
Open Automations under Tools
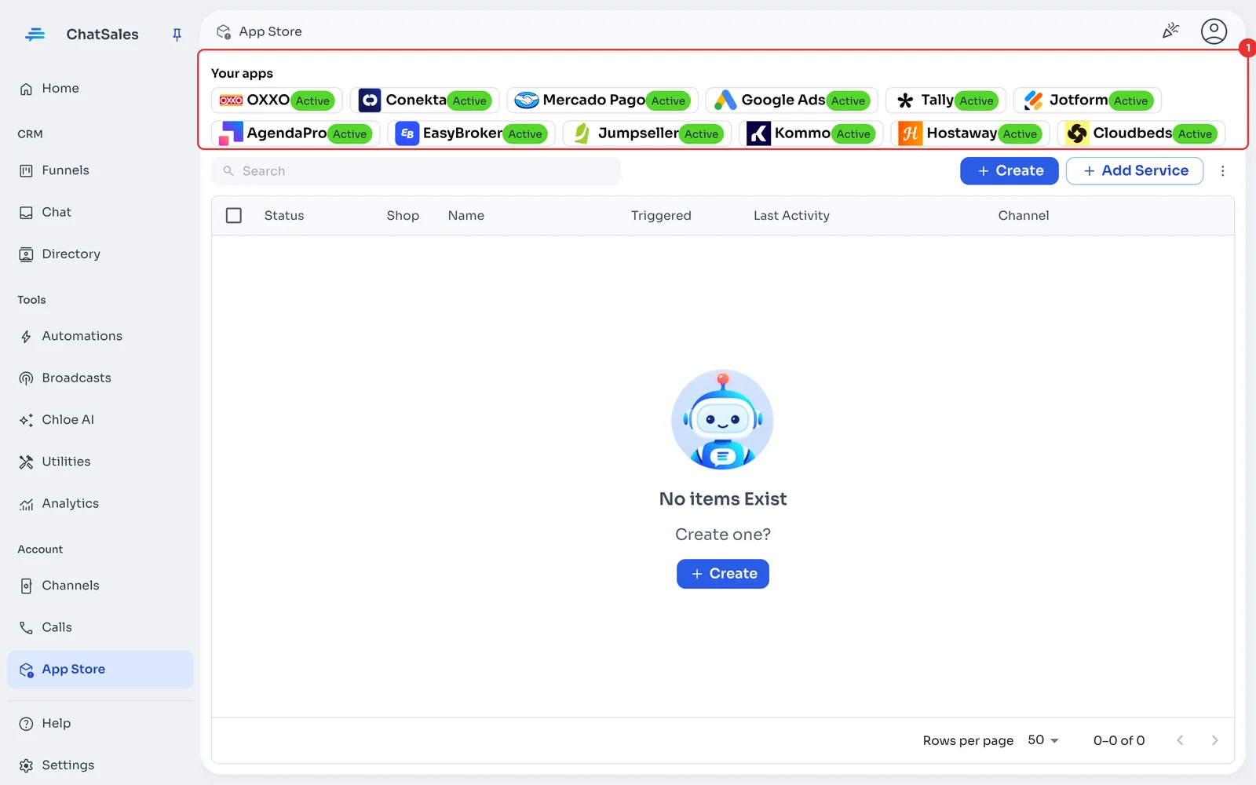pos(100,336)
